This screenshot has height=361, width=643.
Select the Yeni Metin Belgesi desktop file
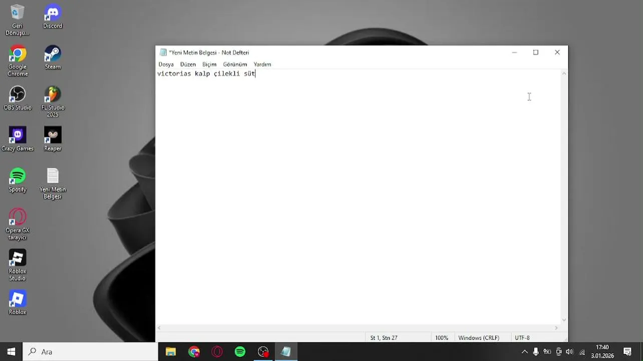point(53,184)
